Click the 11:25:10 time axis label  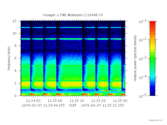pyautogui.click(x=77, y=101)
